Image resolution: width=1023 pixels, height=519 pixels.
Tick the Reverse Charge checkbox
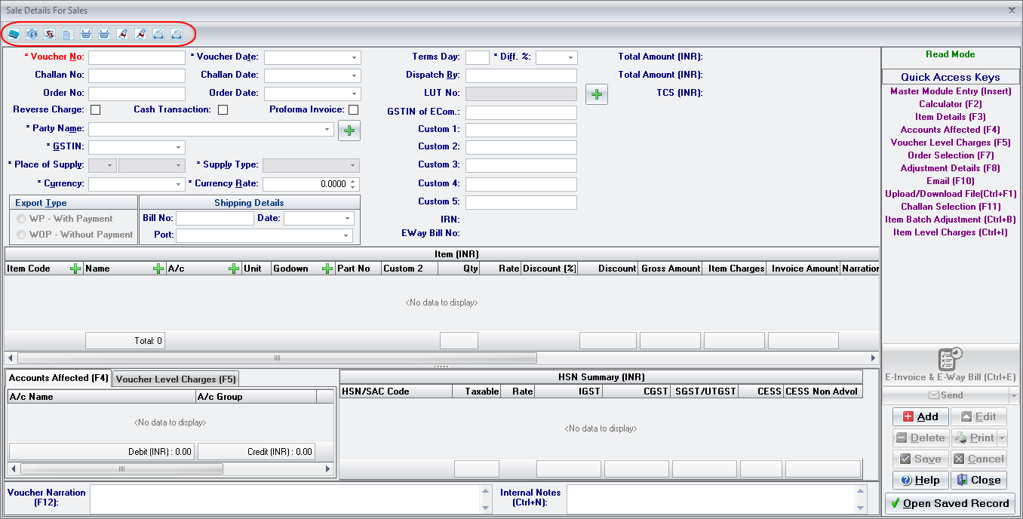click(x=96, y=110)
